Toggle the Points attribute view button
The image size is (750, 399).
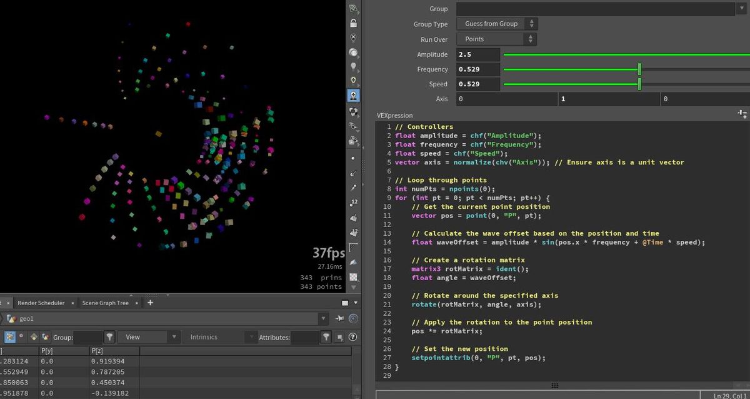[11, 337]
